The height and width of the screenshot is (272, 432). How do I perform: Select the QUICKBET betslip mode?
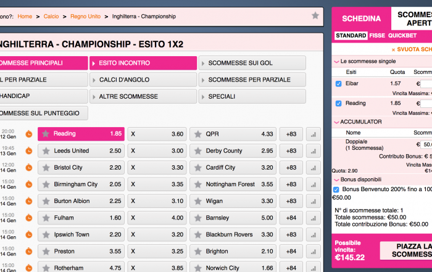click(402, 36)
